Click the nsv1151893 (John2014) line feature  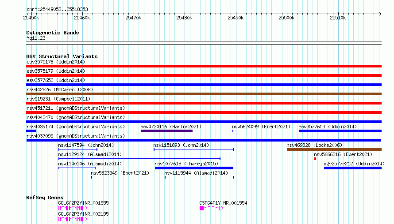coord(194,149)
